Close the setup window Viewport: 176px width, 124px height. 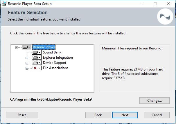pyautogui.click(x=168, y=4)
